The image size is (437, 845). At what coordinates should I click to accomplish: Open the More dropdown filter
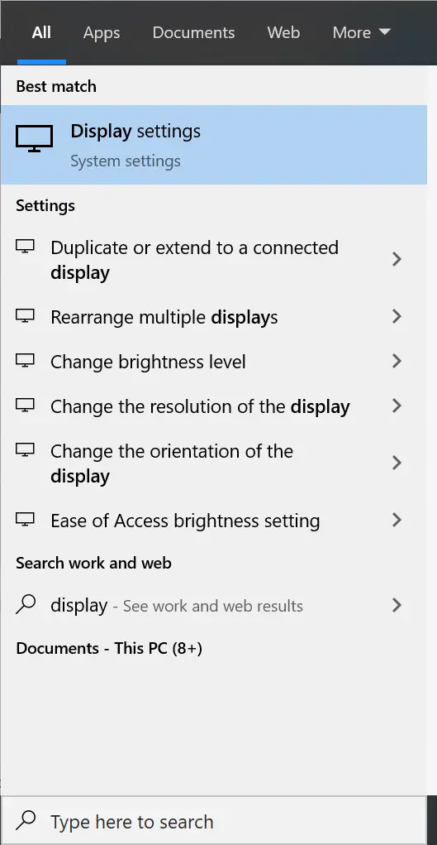[361, 32]
